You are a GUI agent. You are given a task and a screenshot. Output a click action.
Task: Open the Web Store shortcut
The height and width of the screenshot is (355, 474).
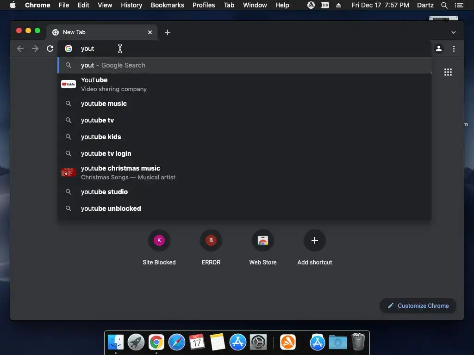click(263, 248)
